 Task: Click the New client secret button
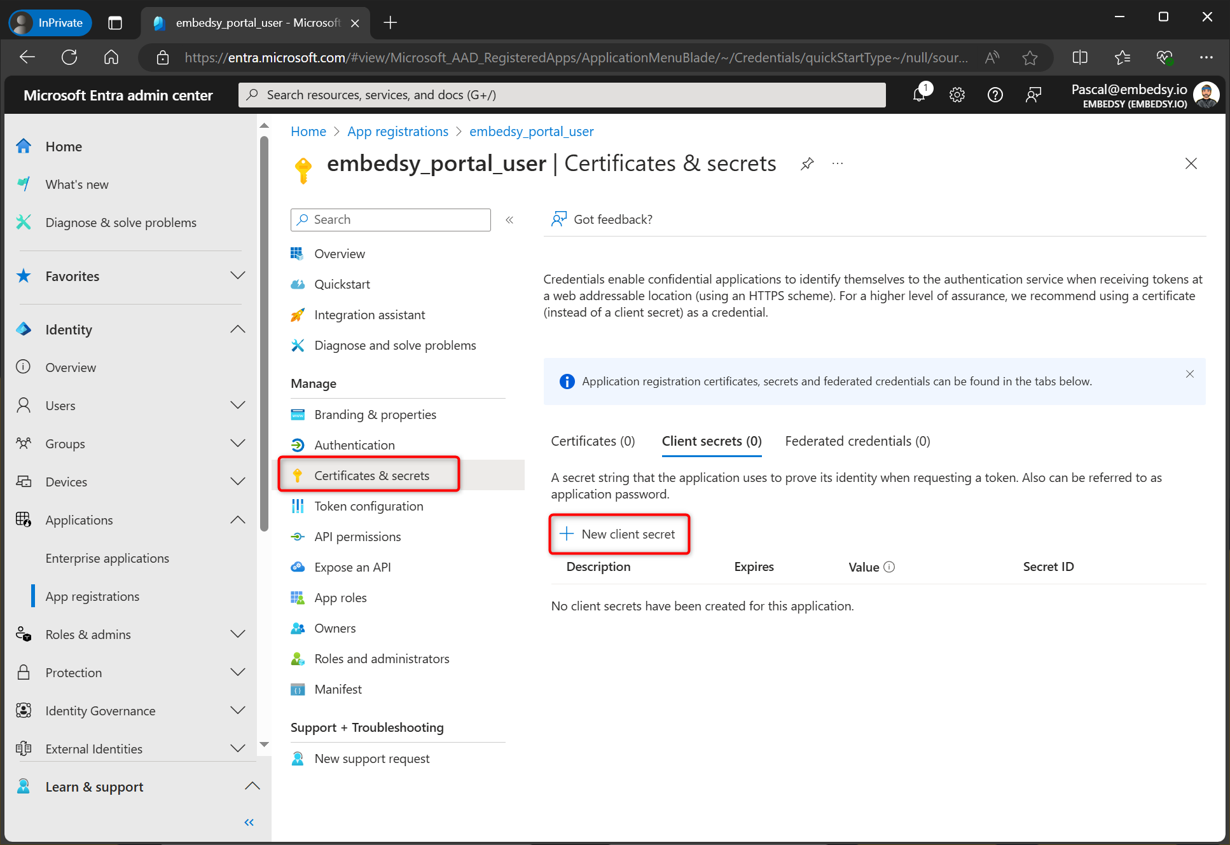pos(619,534)
